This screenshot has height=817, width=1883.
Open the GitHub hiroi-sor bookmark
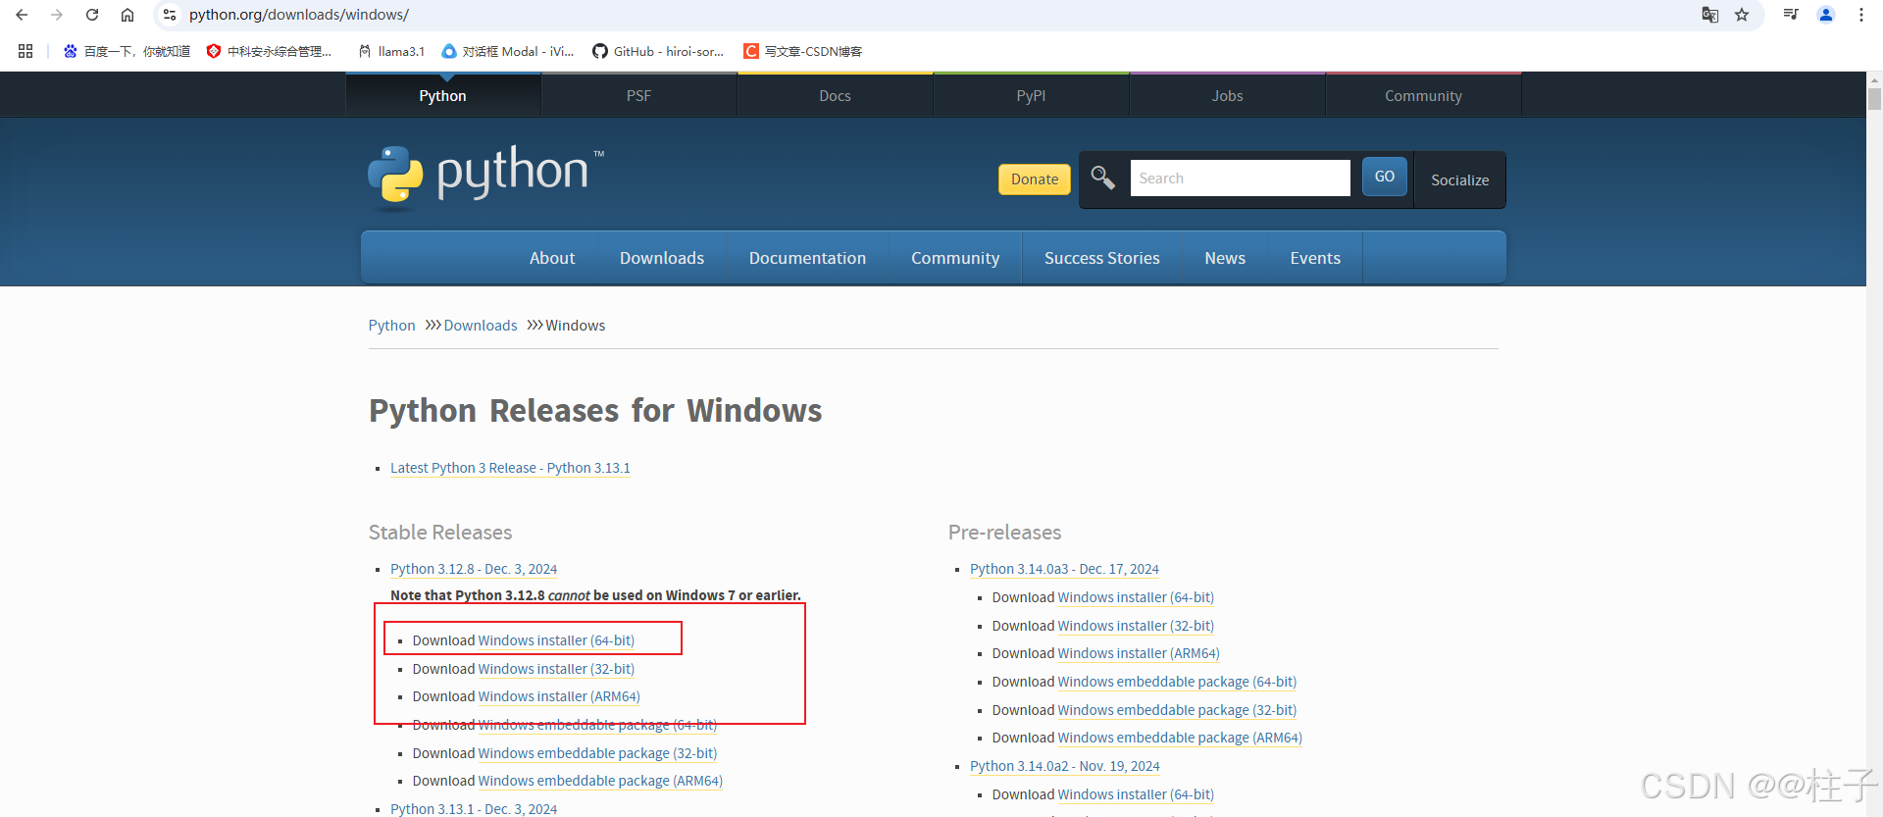(x=658, y=51)
